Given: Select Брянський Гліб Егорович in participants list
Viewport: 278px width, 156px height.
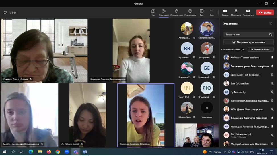Looking at the screenshot, I should pos(248,75).
